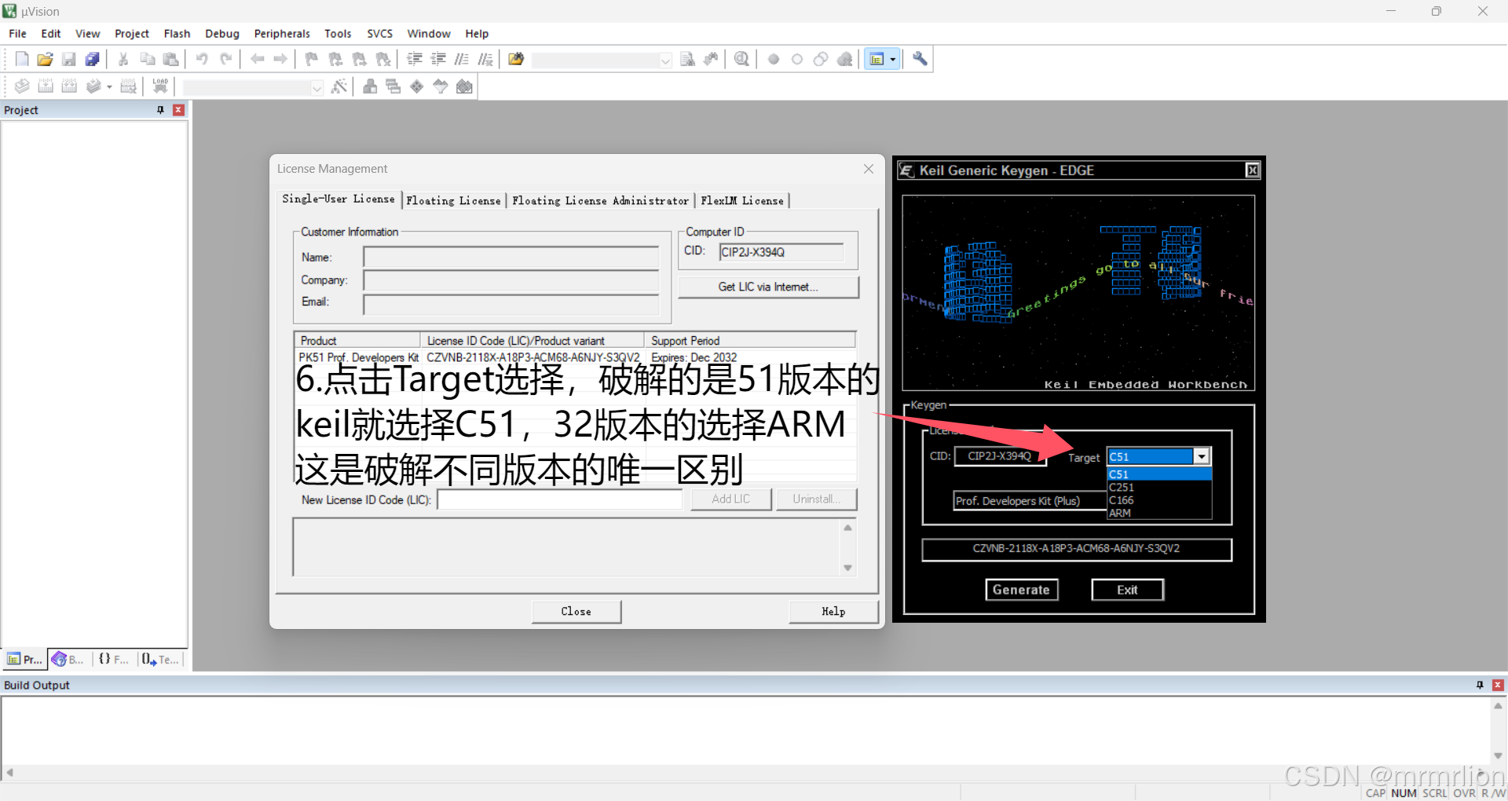Toggle Disable All Breakpoints icon
Screen dimensions: 1508x801
pyautogui.click(x=821, y=59)
